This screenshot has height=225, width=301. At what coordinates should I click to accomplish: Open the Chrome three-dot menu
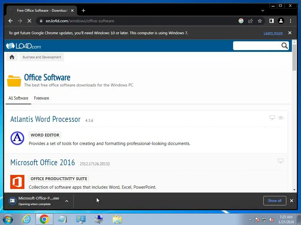(x=290, y=21)
